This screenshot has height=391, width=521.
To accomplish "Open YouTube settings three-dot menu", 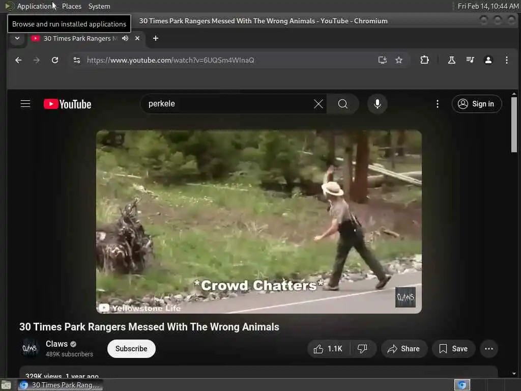I will pyautogui.click(x=437, y=104).
